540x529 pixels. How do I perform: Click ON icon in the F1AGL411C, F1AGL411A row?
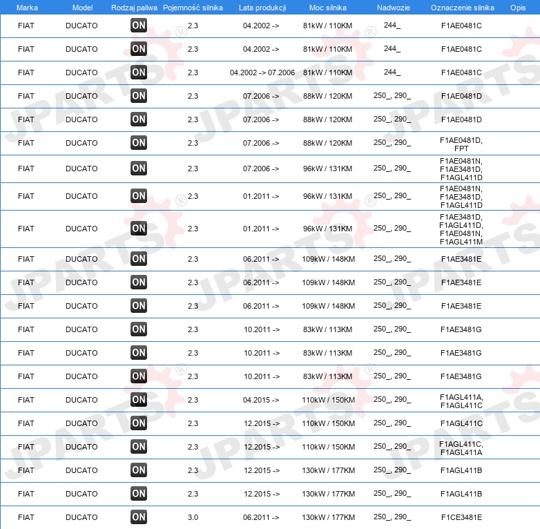coord(139,447)
